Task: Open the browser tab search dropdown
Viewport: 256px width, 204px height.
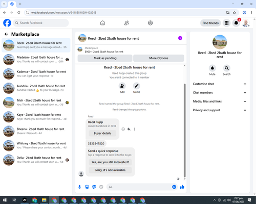Action: coord(4,4)
